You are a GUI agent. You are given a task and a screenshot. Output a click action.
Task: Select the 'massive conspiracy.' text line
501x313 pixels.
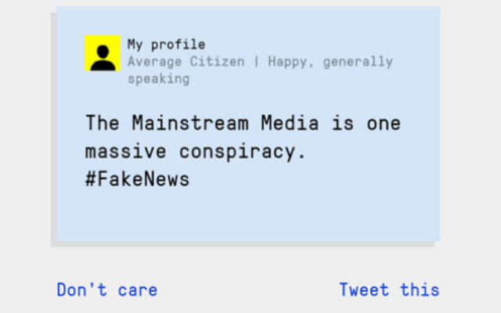point(196,151)
